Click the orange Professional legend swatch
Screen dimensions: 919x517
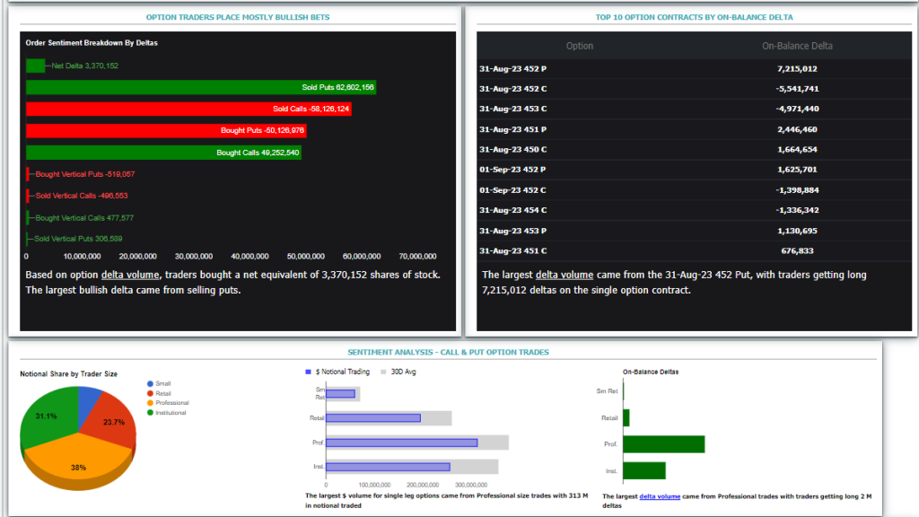coord(150,403)
